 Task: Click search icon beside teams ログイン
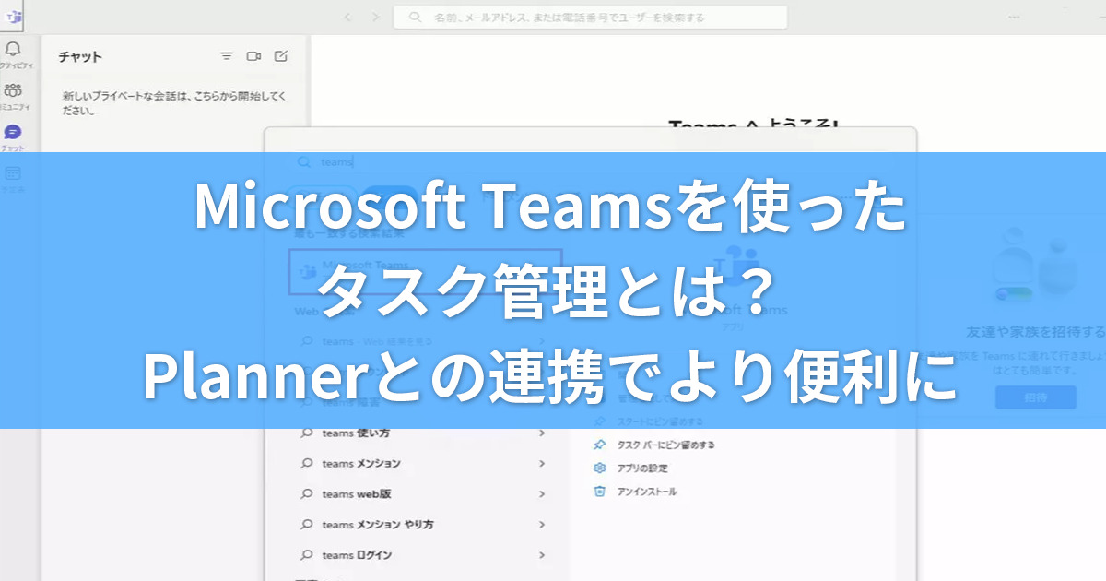coord(306,555)
